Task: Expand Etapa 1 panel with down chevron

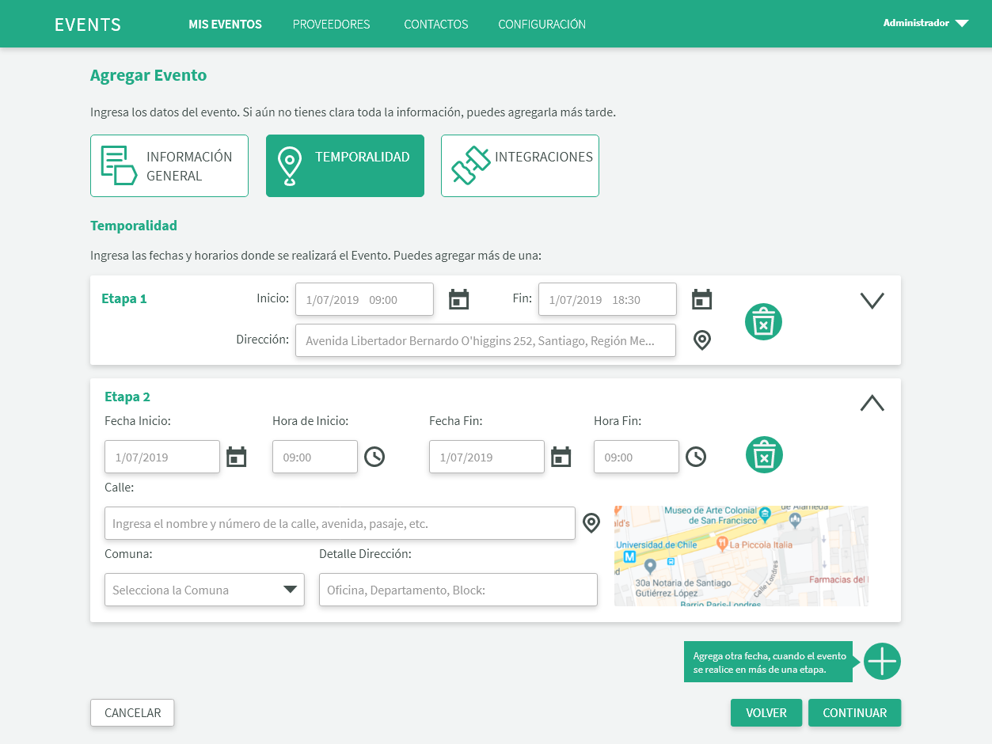Action: point(872,301)
